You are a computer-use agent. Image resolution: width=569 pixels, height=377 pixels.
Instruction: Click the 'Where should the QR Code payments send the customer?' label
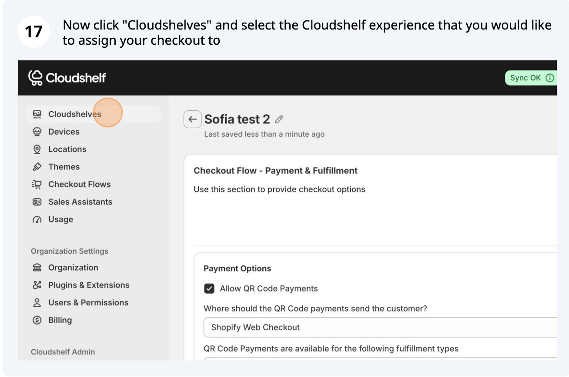(315, 309)
